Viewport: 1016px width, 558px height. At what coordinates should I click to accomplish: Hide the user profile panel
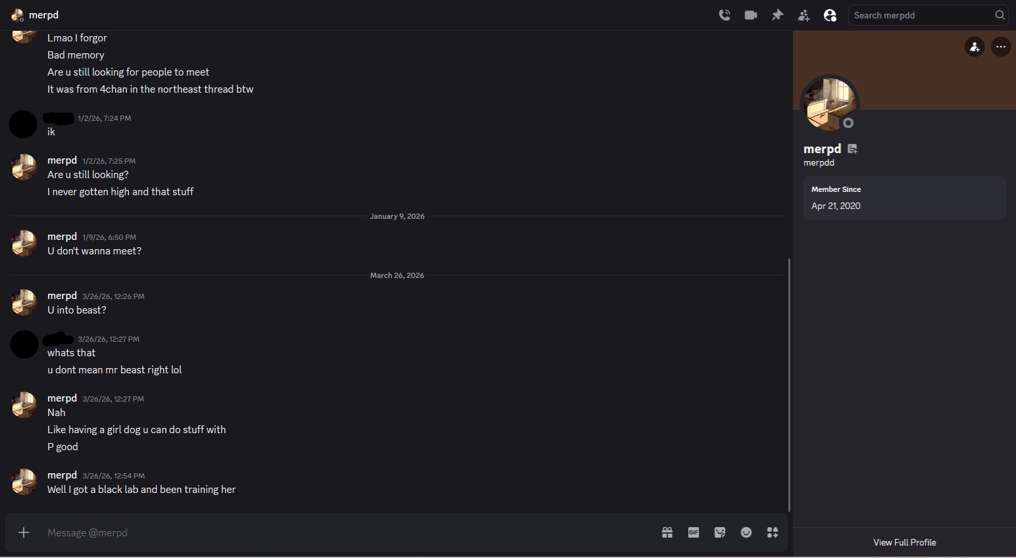click(x=830, y=15)
